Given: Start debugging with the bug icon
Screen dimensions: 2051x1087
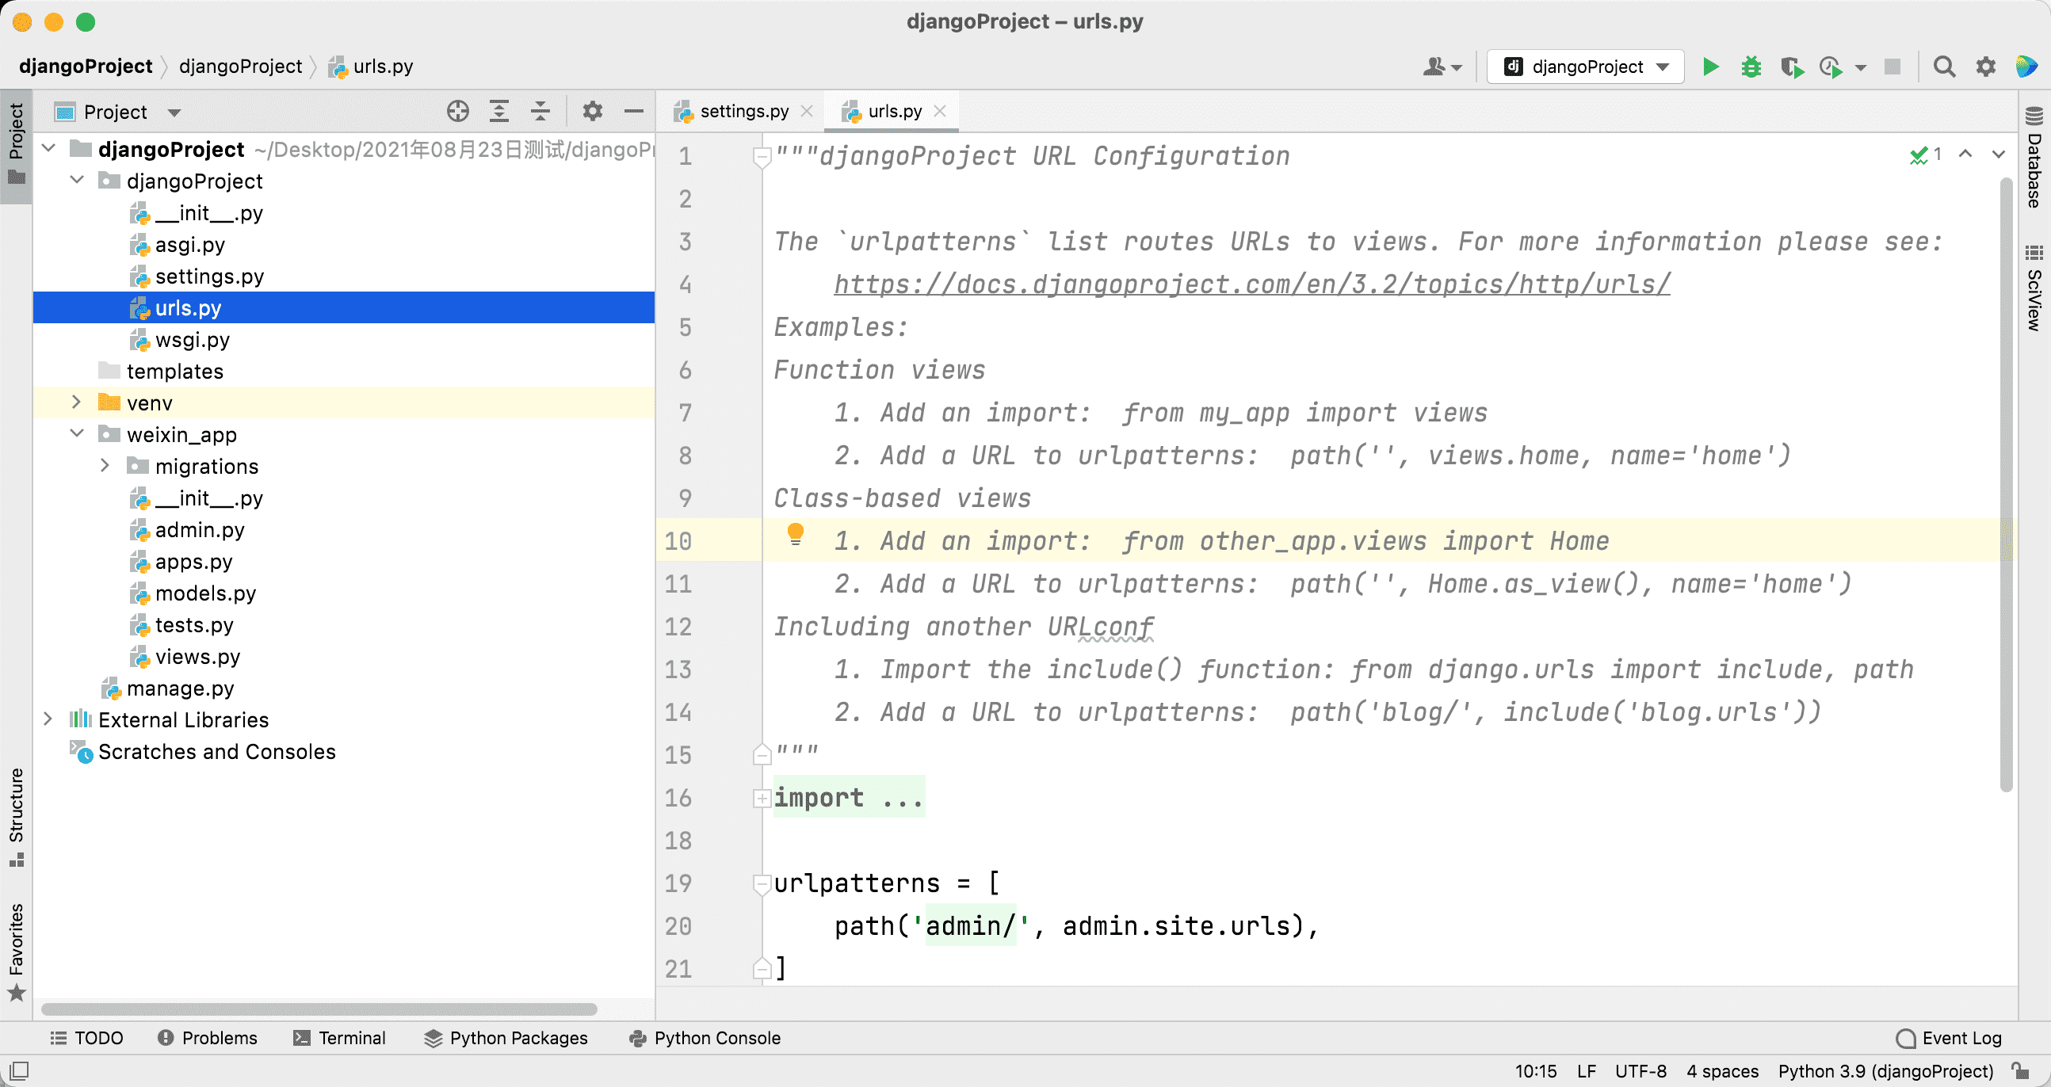Looking at the screenshot, I should click(x=1751, y=67).
